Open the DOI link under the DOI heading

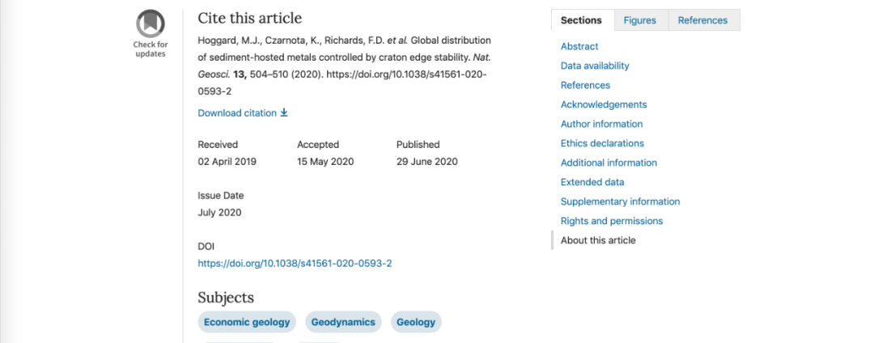pyautogui.click(x=295, y=264)
